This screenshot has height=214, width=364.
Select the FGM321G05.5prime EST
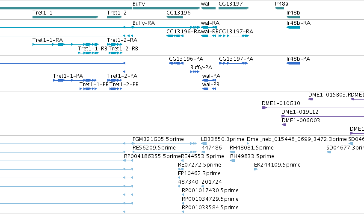[164, 144]
